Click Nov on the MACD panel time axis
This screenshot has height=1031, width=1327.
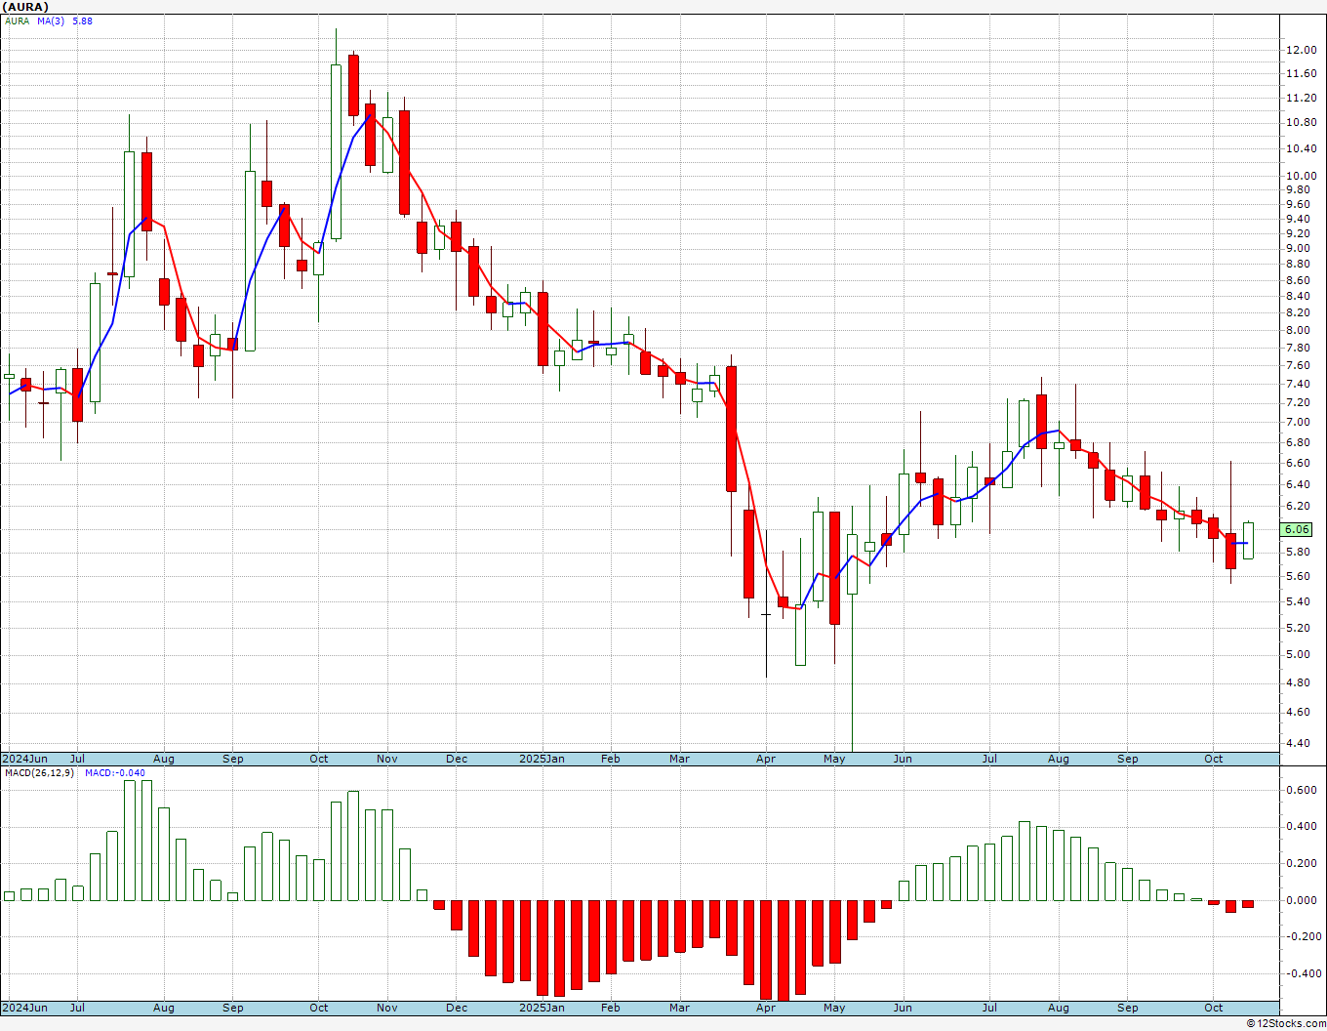tap(387, 1008)
